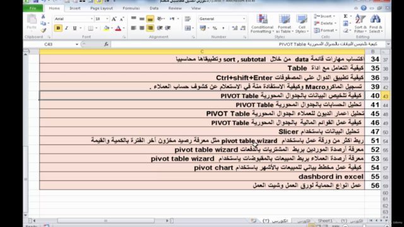Click Format button in Cells group
The image size is (404, 227).
click(326, 30)
